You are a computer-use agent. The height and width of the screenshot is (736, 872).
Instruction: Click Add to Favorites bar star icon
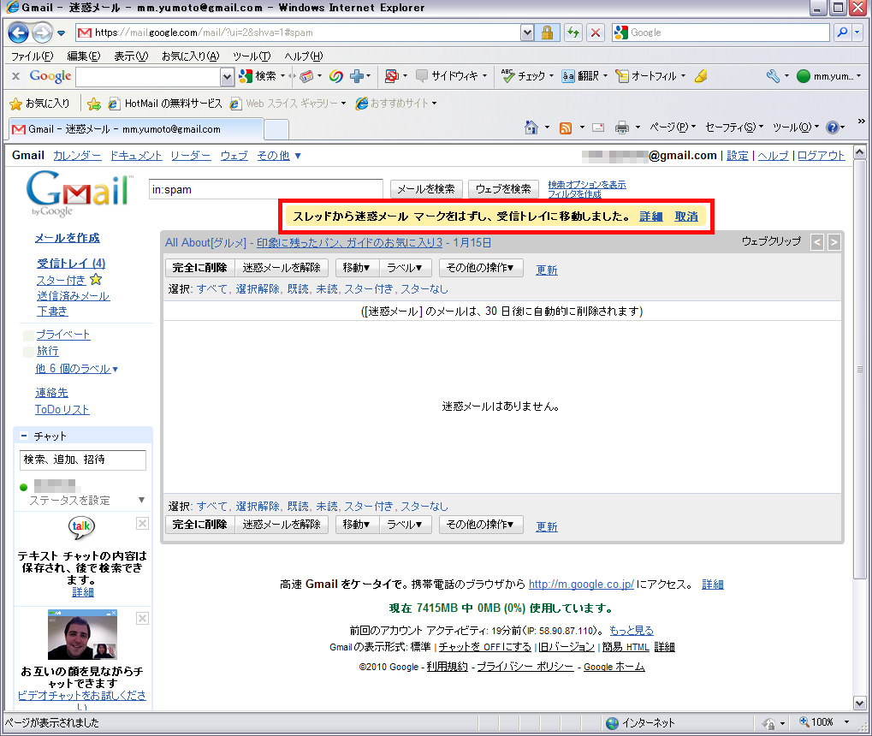94,104
